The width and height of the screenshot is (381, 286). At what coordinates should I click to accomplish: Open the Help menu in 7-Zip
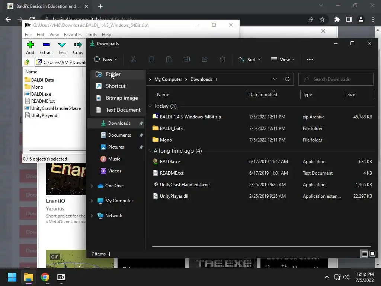click(106, 35)
